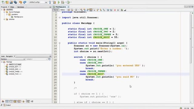Switch to the Files tab
Viewport: 194px width, 109px height.
click(x=12, y=7)
